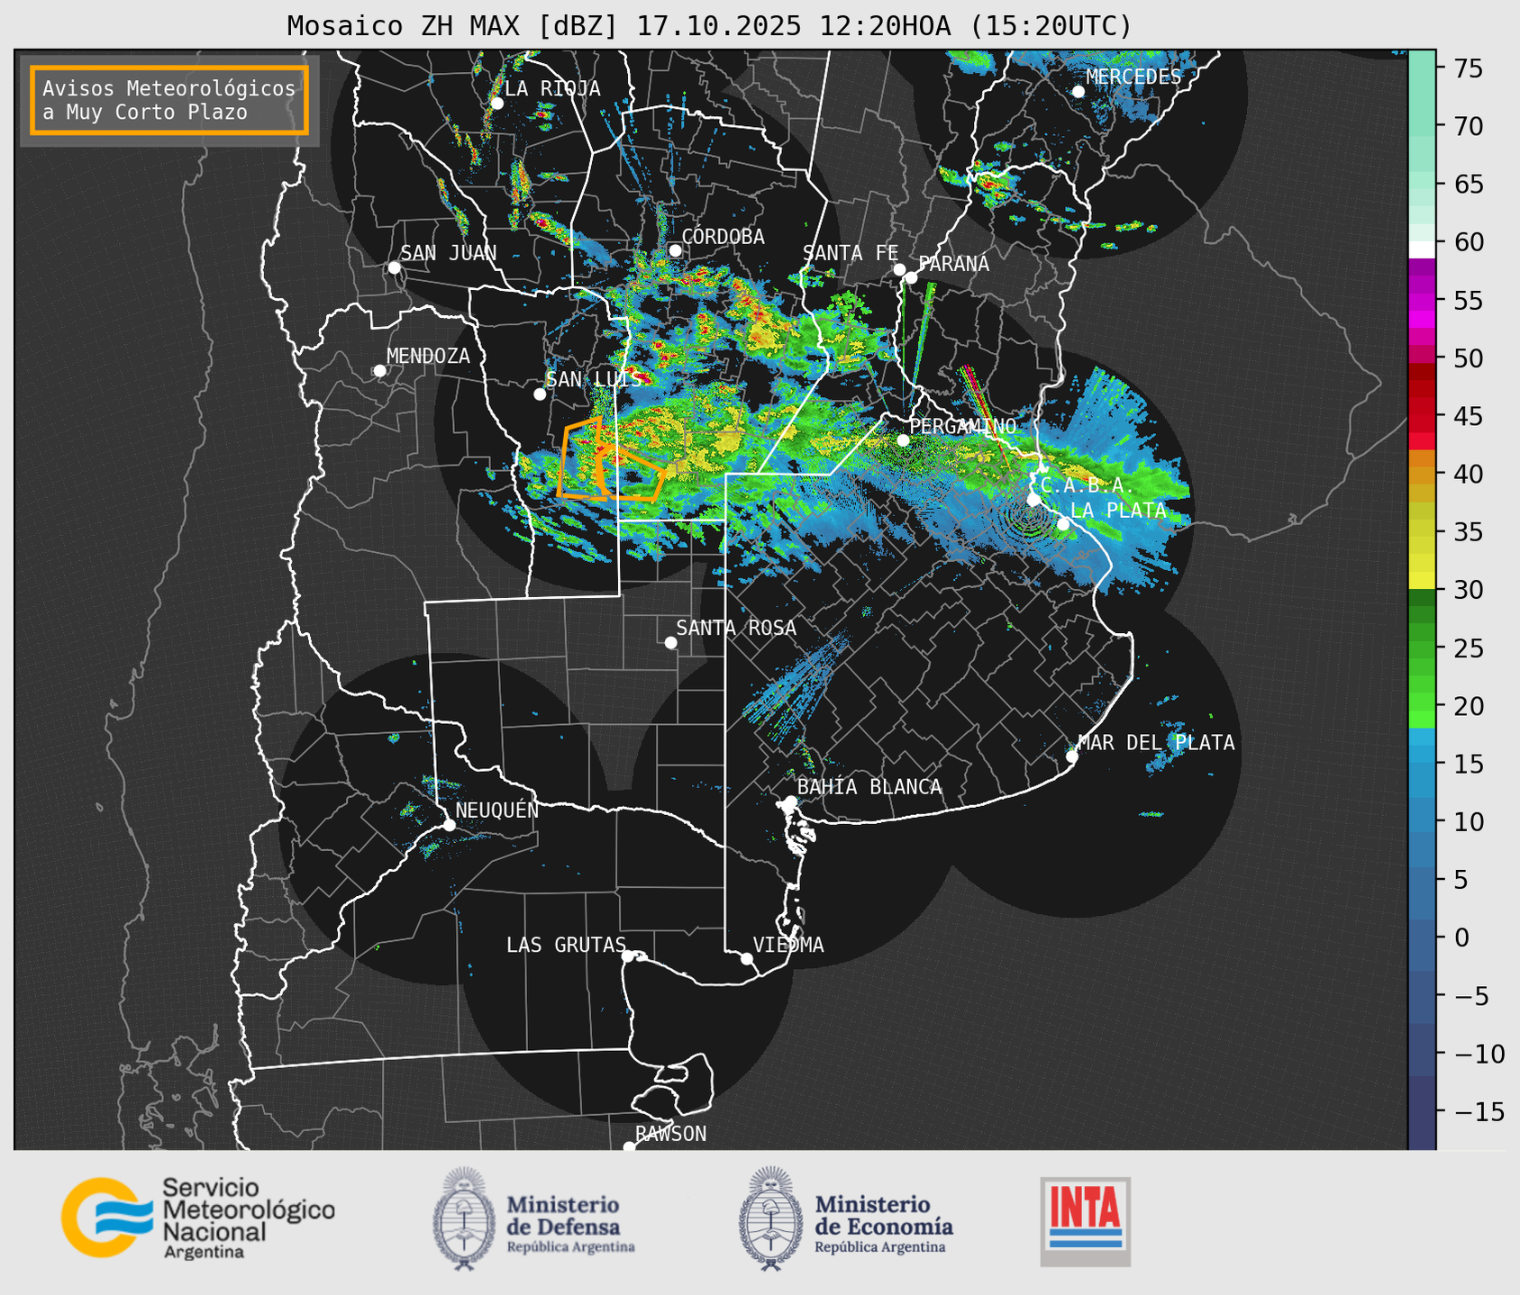This screenshot has width=1520, height=1295.
Task: Click the Avisos Meteorológicos a Muy Corto Plazo box
Action: [169, 100]
